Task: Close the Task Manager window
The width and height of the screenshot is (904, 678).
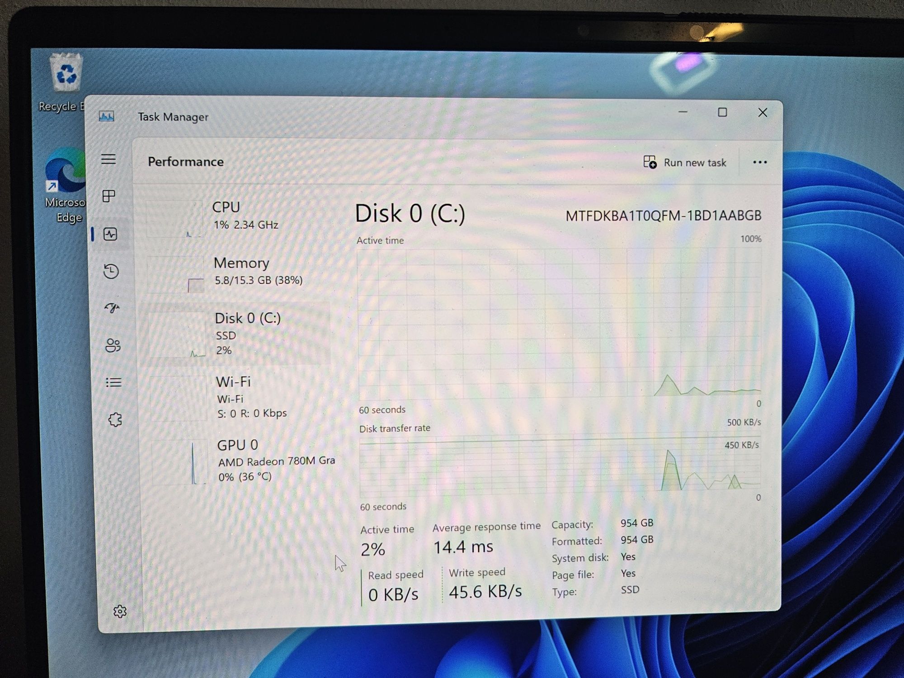Action: pyautogui.click(x=763, y=113)
